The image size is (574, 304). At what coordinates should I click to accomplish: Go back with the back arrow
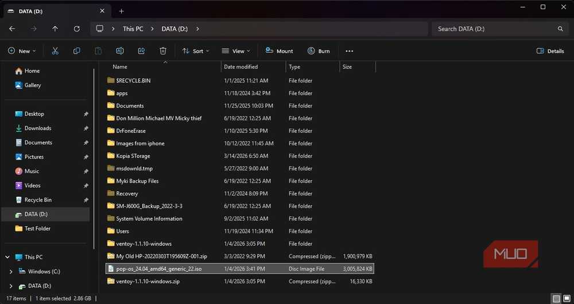tap(12, 29)
